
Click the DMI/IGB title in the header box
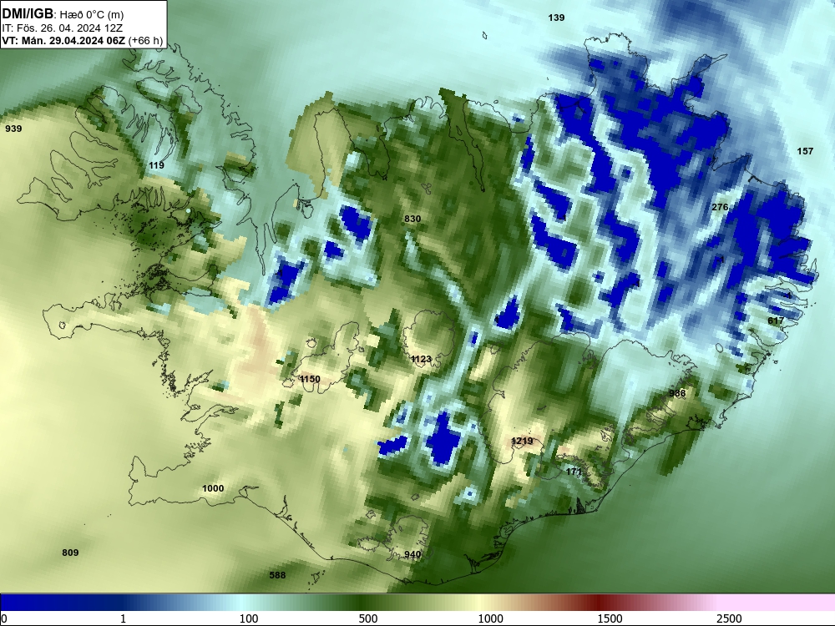[28, 13]
